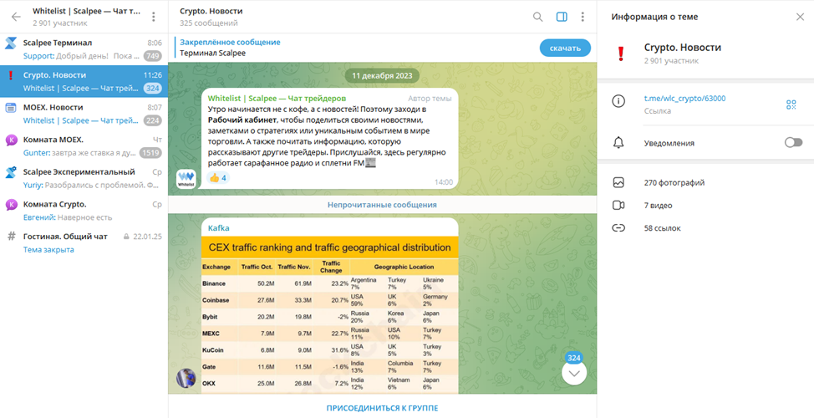Click the Scalpee Терминал topic icon
Viewport: 814px width, 418px height.
tap(11, 43)
